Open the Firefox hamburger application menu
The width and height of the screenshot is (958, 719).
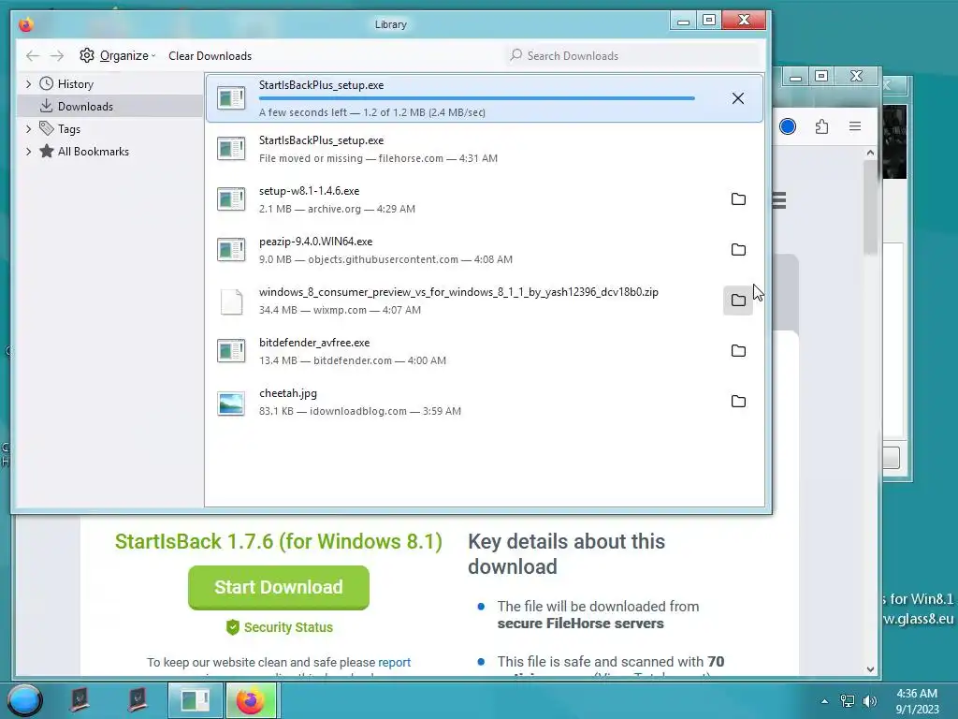(855, 126)
